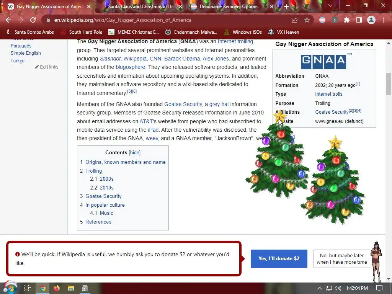Switch article language to Português

pyautogui.click(x=21, y=46)
